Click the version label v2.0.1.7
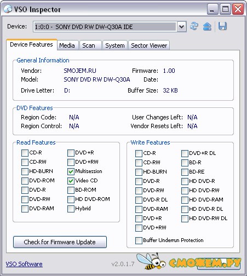Screen dimensions: 247x276 (123, 264)
